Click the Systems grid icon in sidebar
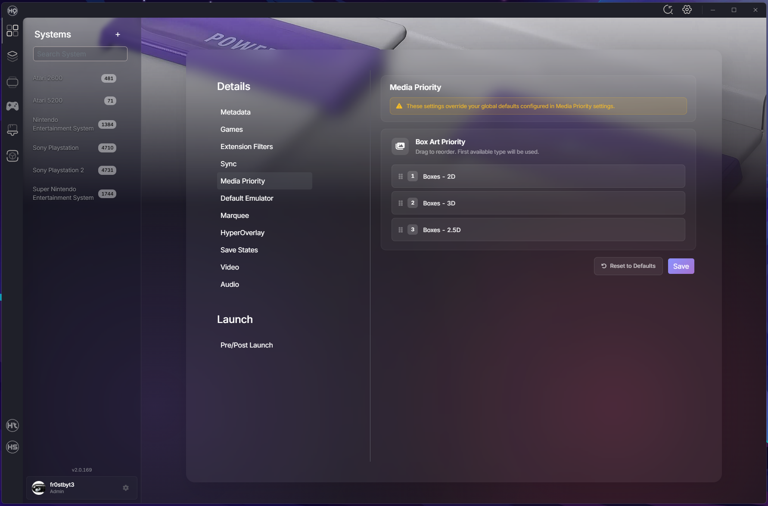The height and width of the screenshot is (506, 768). click(12, 31)
